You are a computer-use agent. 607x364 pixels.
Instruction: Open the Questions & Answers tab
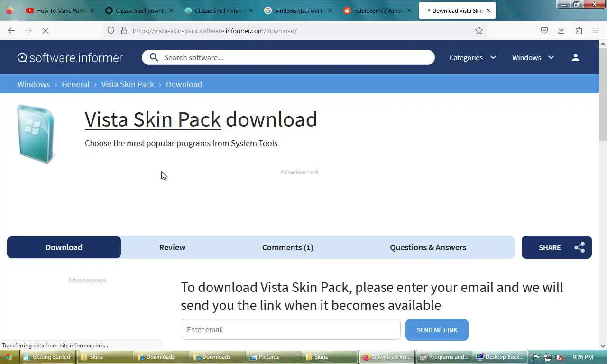[x=428, y=247]
